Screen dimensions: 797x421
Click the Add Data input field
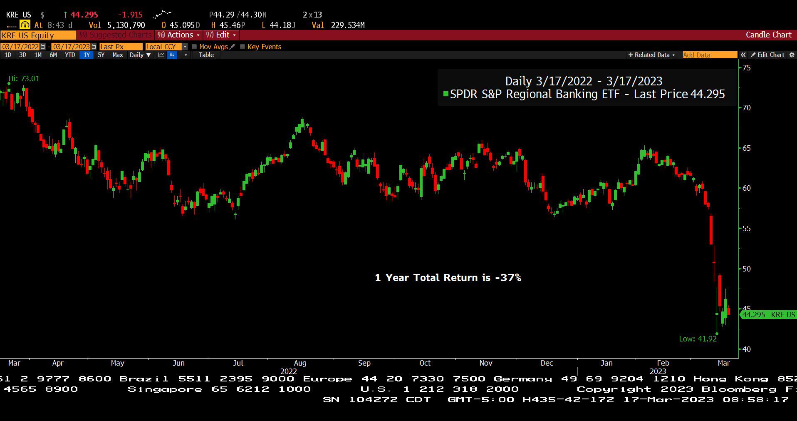[710, 55]
